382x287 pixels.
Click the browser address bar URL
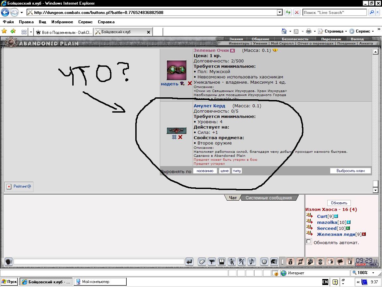pos(152,12)
